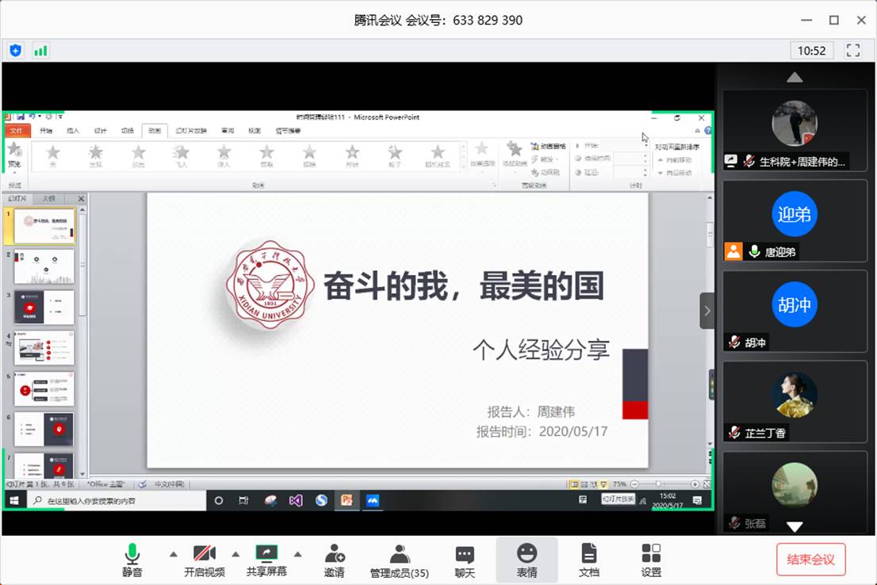This screenshot has height=585, width=877.
Task: Select 唐迎弟 participant video tile
Action: click(x=795, y=221)
